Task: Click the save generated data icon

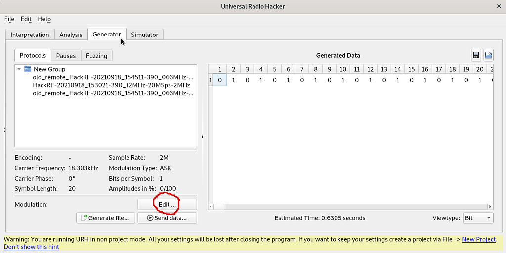Action: (476, 55)
